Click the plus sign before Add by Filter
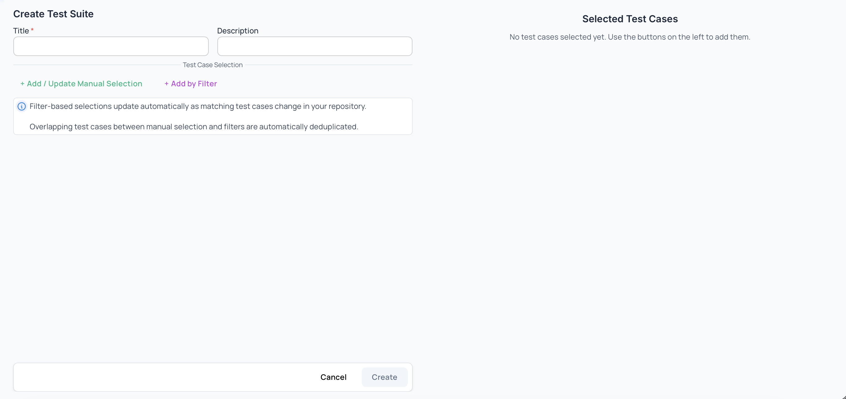Image resolution: width=846 pixels, height=399 pixels. pos(166,84)
